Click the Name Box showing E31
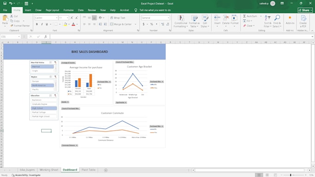Viewport: 315px width, 177px height. (x=11, y=37)
